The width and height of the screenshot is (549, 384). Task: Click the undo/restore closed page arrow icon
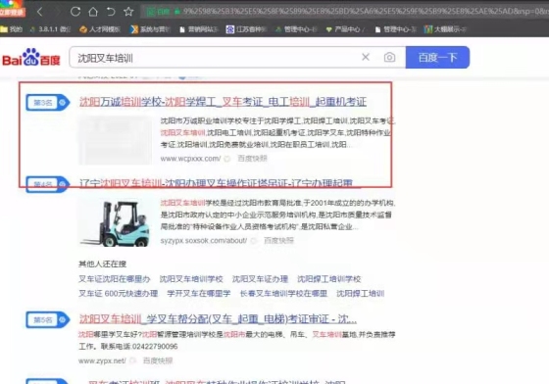(111, 12)
